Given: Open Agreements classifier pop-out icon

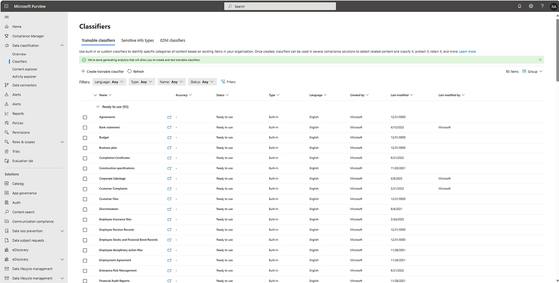Looking at the screenshot, I should (169, 117).
